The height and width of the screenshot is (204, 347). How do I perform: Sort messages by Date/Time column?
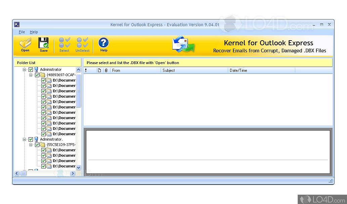click(239, 70)
